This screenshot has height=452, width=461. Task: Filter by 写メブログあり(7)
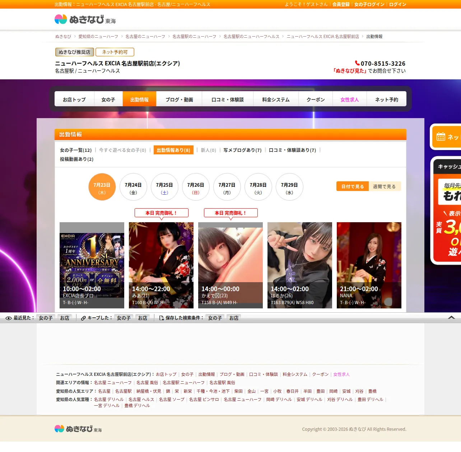[x=242, y=150]
